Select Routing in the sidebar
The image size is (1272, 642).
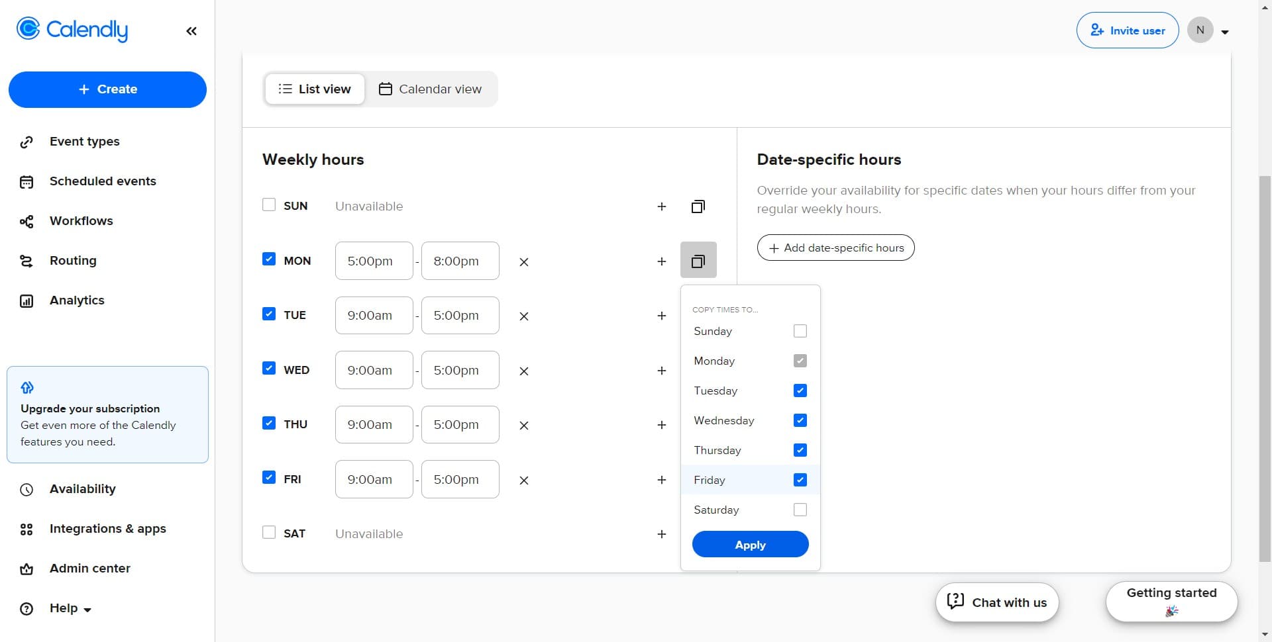73,260
